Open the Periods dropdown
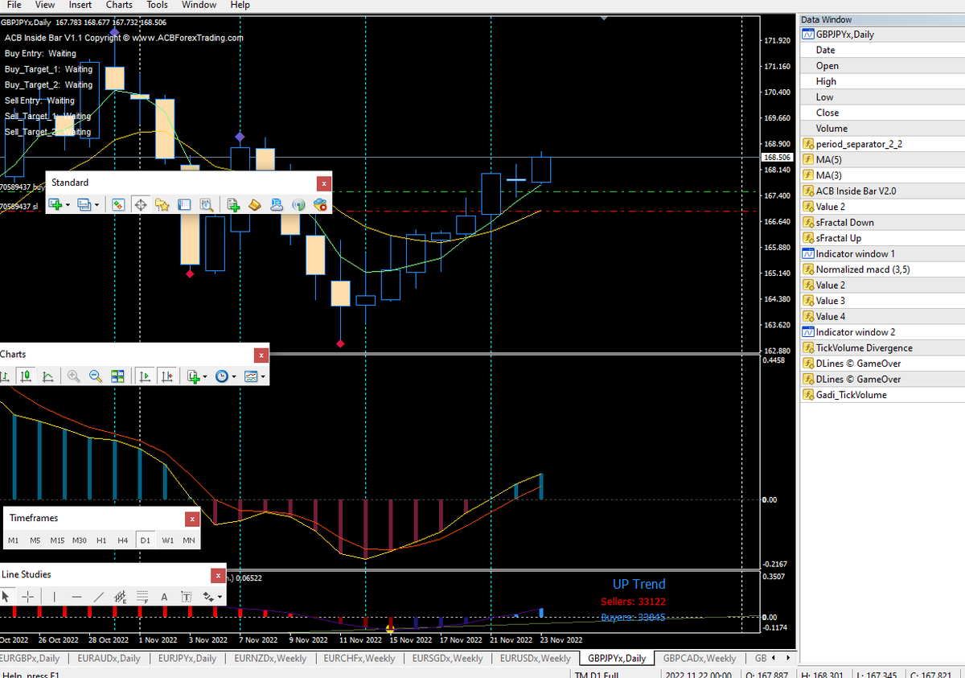 point(234,376)
